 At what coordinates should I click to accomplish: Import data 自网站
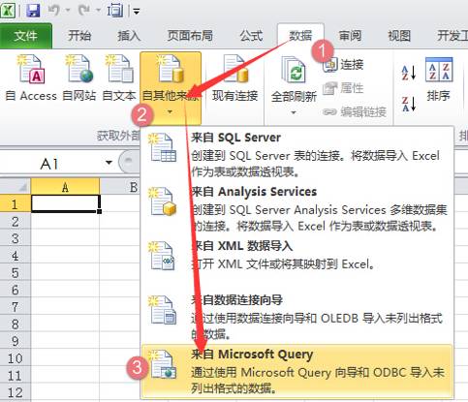79,79
